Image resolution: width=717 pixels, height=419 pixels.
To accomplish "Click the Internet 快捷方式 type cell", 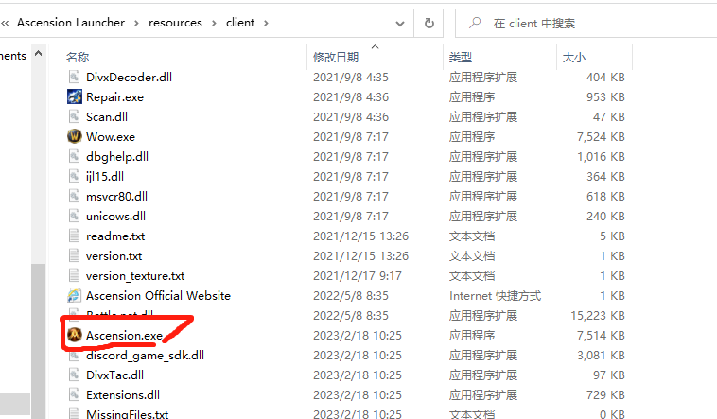I will (496, 296).
